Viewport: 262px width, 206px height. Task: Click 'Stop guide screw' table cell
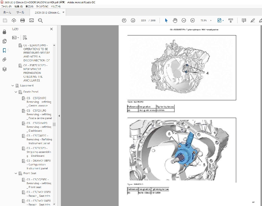click(147, 110)
